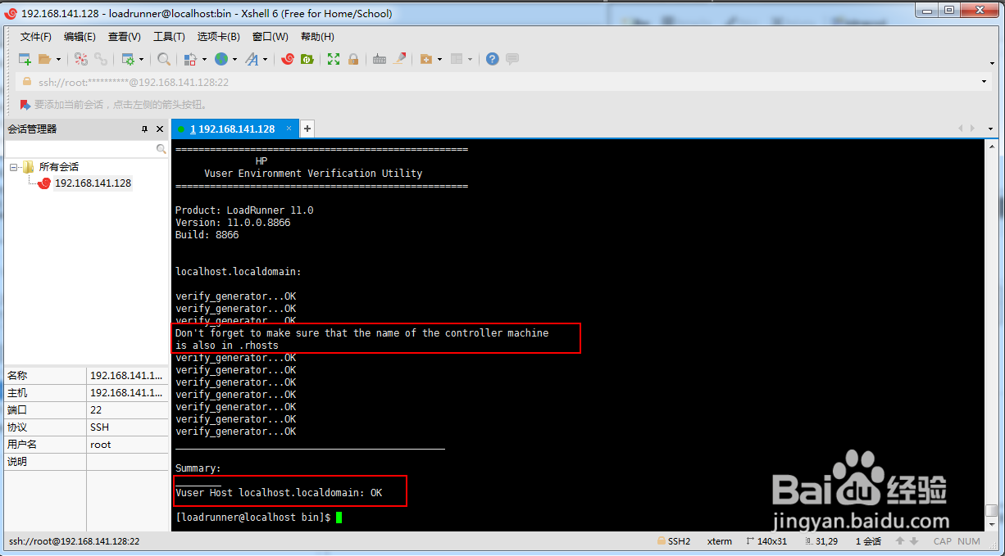Click the status bar up arrow icon
1005x556 pixels.
pyautogui.click(x=900, y=541)
